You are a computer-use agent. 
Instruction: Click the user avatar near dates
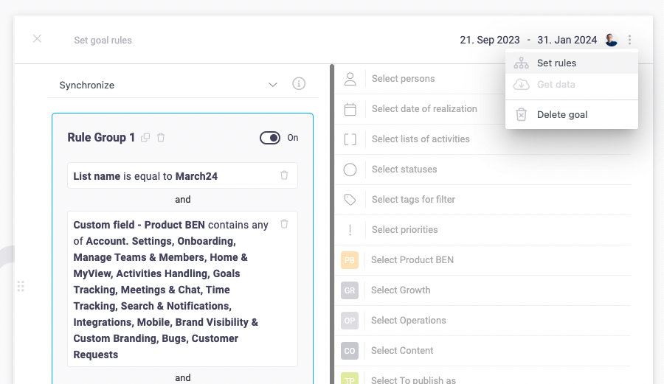point(611,40)
